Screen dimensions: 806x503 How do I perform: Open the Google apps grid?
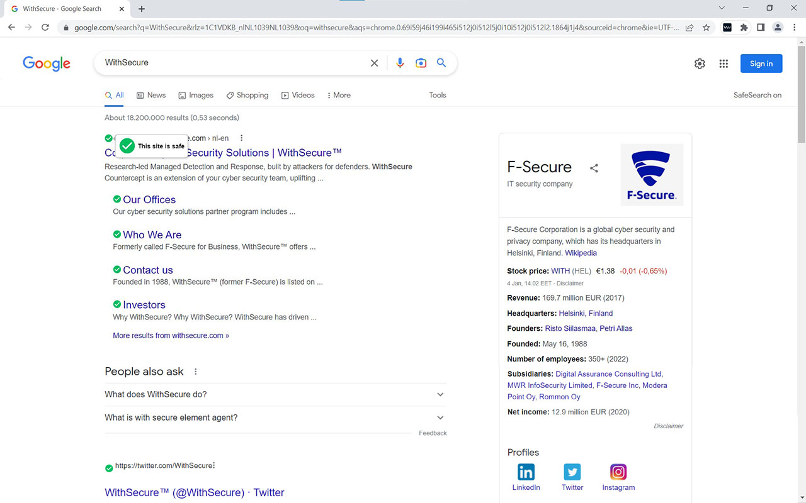pos(723,64)
